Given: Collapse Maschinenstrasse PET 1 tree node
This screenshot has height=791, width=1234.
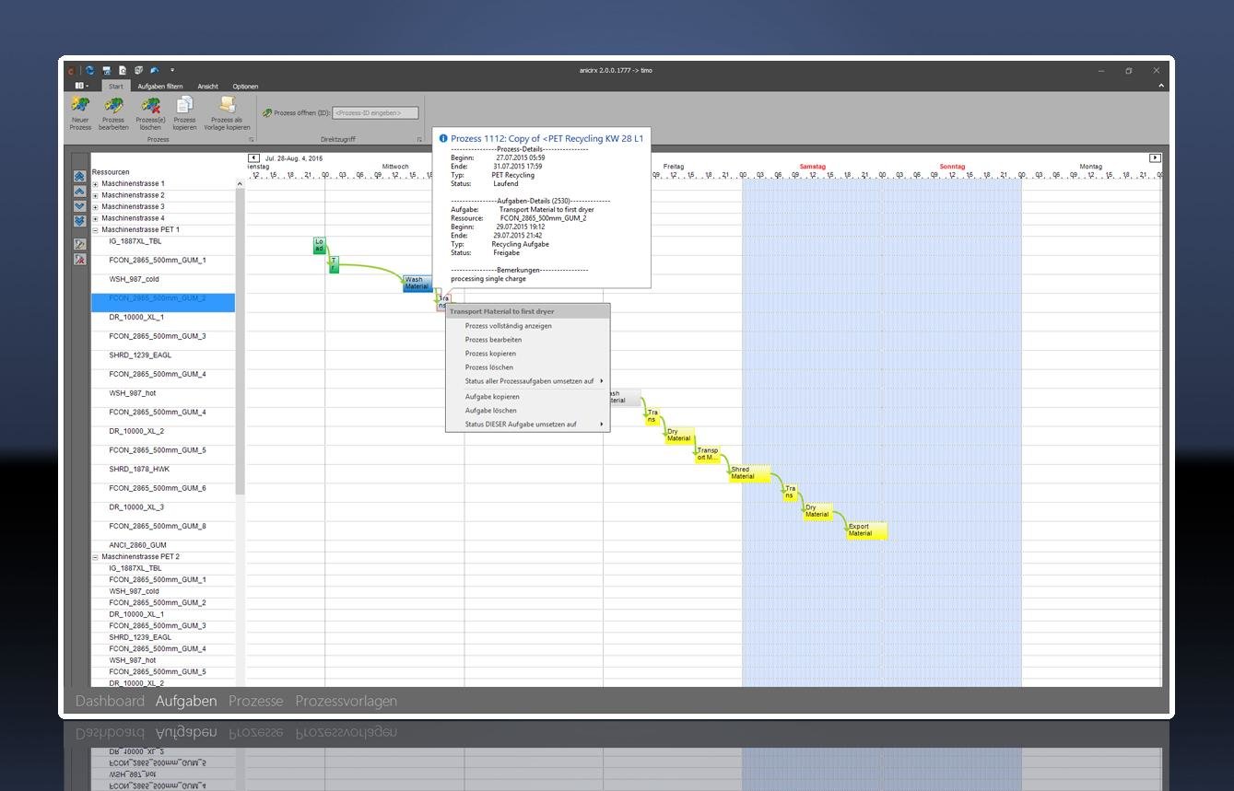Looking at the screenshot, I should click(x=96, y=230).
